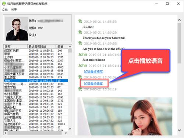Select the 农村小别墅 chat row
Viewport: 184px width, 138px height.
36,94
